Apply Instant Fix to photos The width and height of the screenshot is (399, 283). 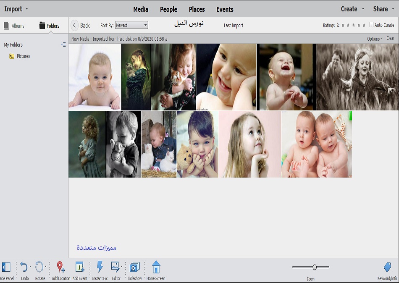click(100, 267)
